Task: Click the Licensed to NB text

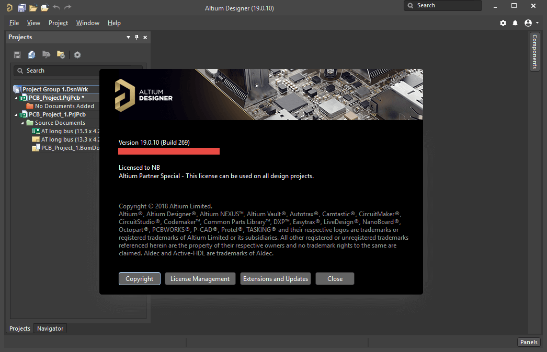Action: pyautogui.click(x=139, y=168)
